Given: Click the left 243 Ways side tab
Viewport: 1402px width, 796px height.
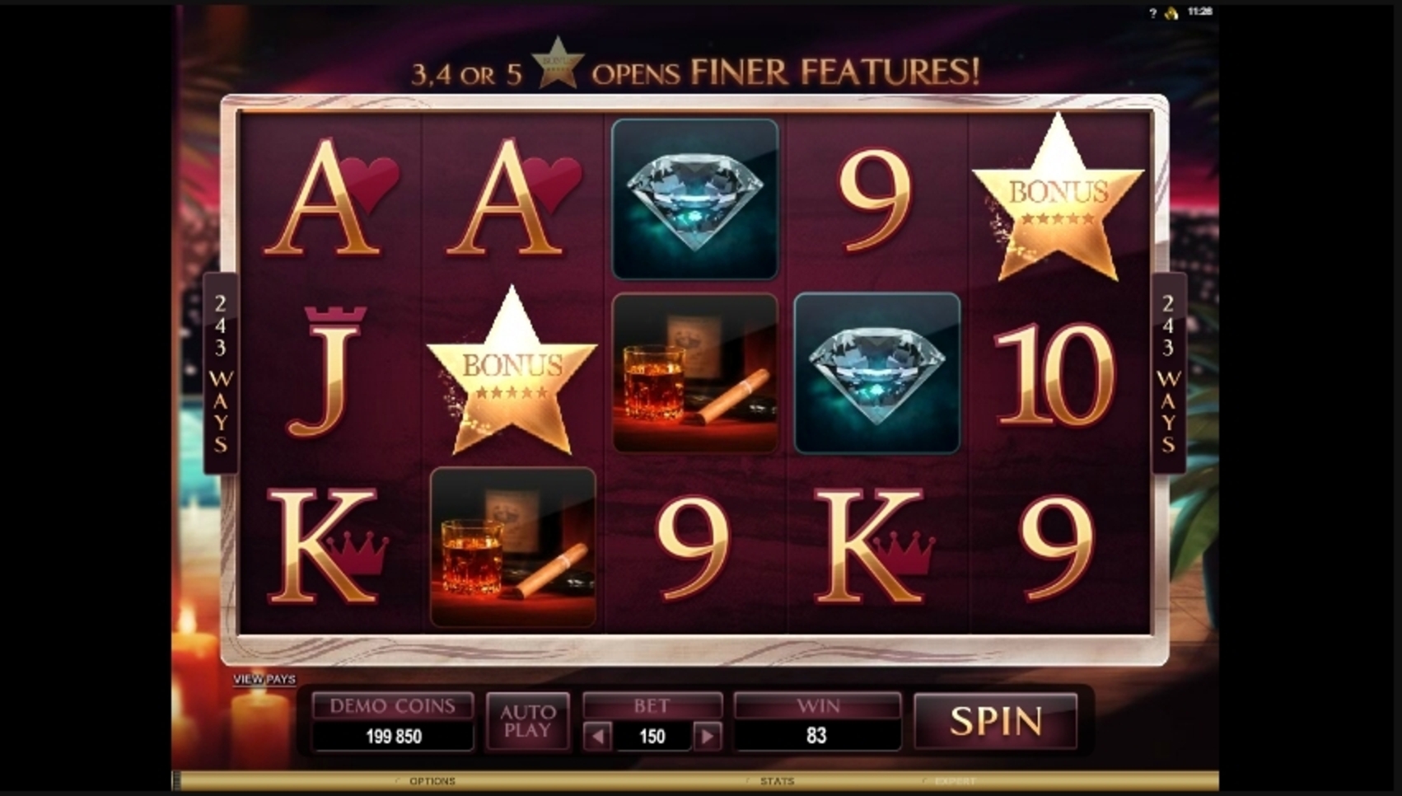Looking at the screenshot, I should (220, 373).
